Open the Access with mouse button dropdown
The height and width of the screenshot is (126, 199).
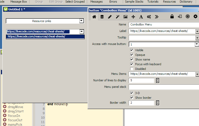(x=197, y=44)
